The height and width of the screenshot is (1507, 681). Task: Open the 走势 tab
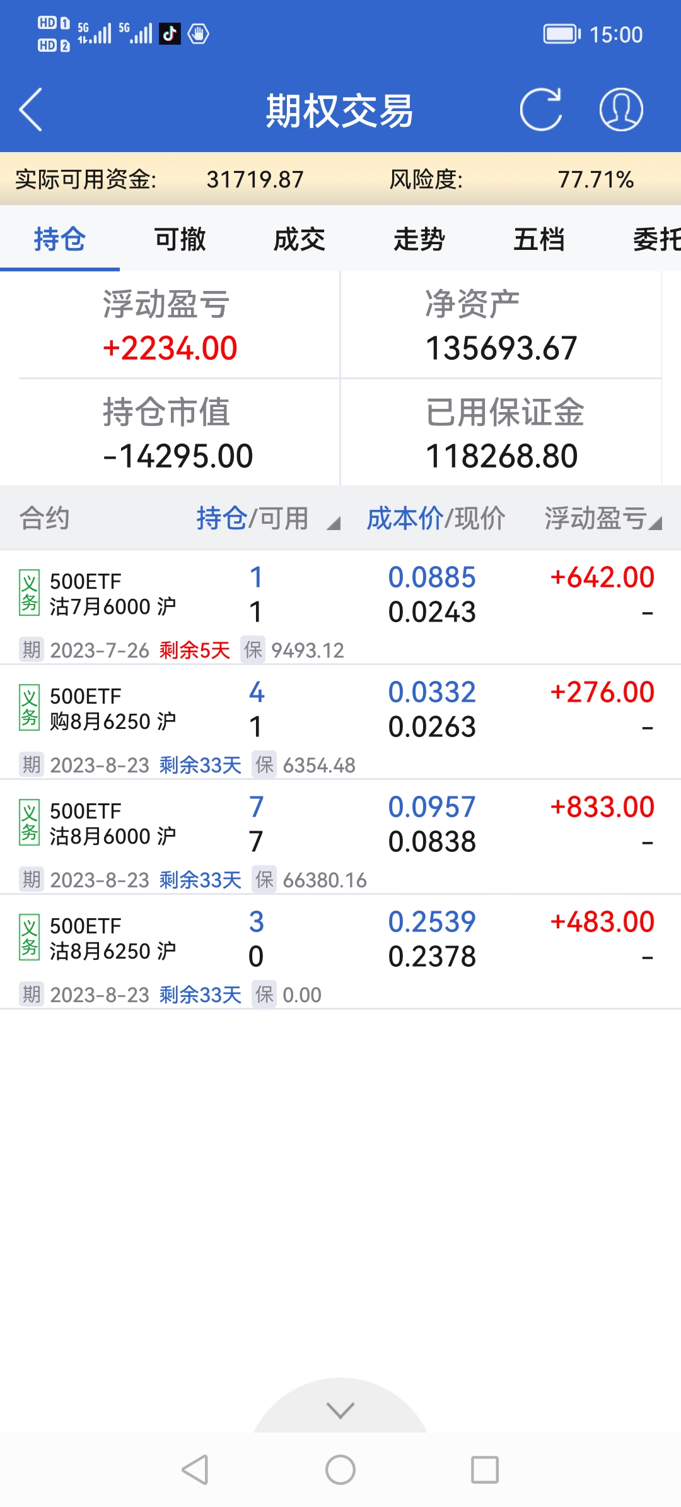[419, 239]
